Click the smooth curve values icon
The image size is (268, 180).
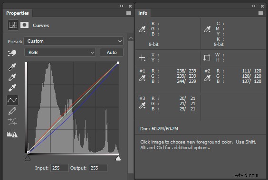point(12,122)
